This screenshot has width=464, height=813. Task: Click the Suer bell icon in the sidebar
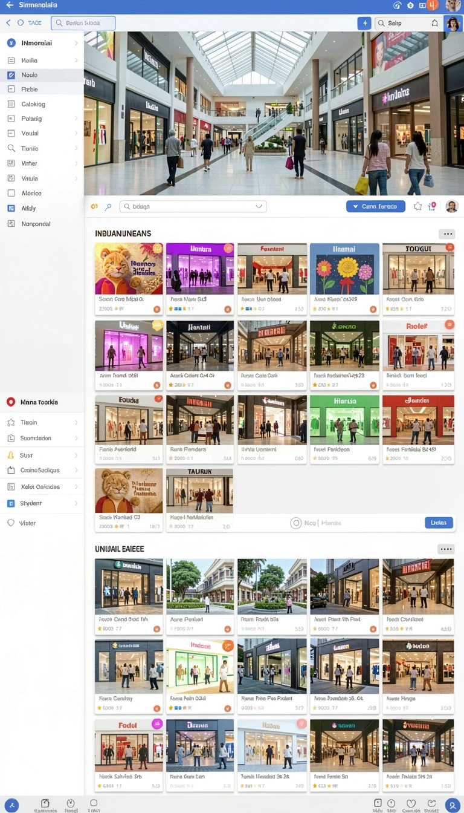click(10, 455)
